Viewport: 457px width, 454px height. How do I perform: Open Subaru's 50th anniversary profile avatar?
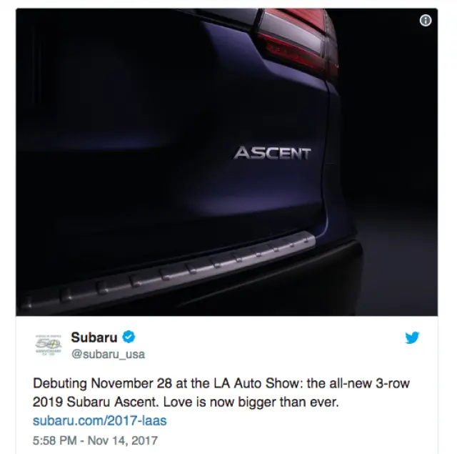click(x=49, y=345)
